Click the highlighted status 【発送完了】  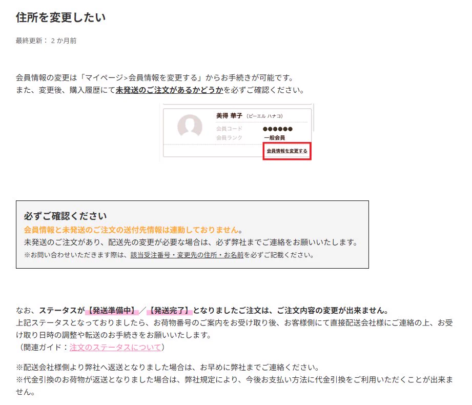[x=170, y=311]
